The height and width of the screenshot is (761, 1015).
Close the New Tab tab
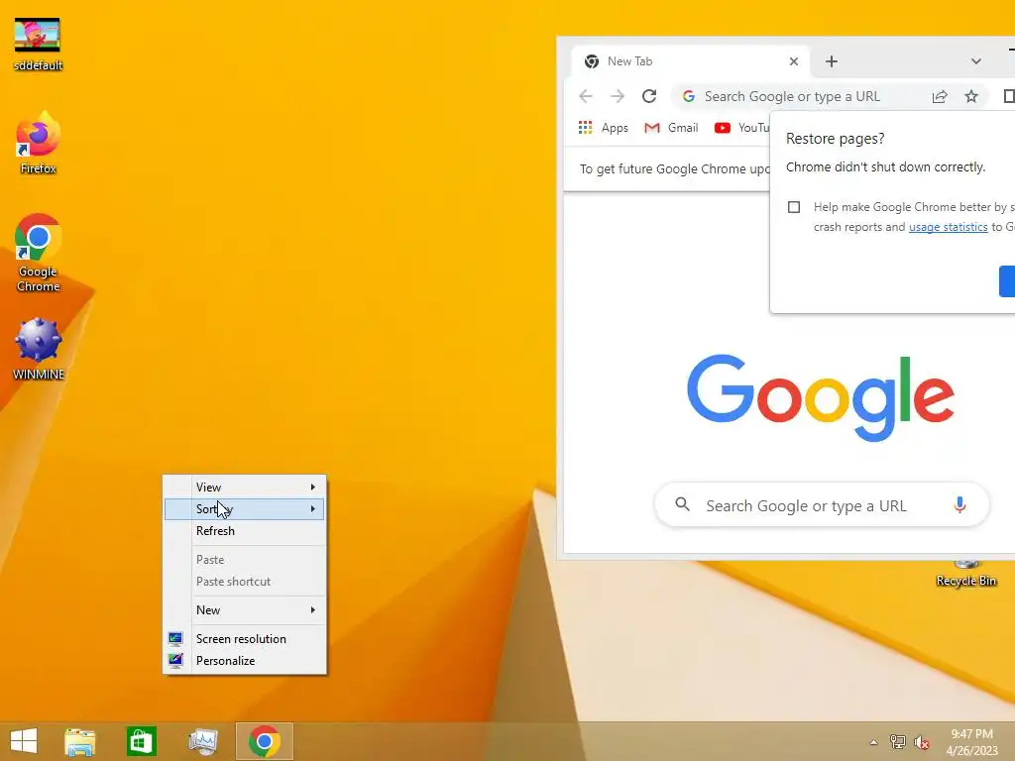click(x=794, y=61)
